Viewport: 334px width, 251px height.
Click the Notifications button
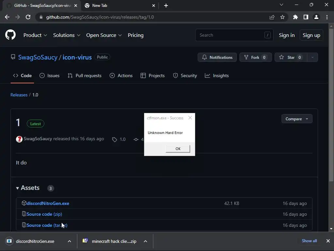pos(217,57)
